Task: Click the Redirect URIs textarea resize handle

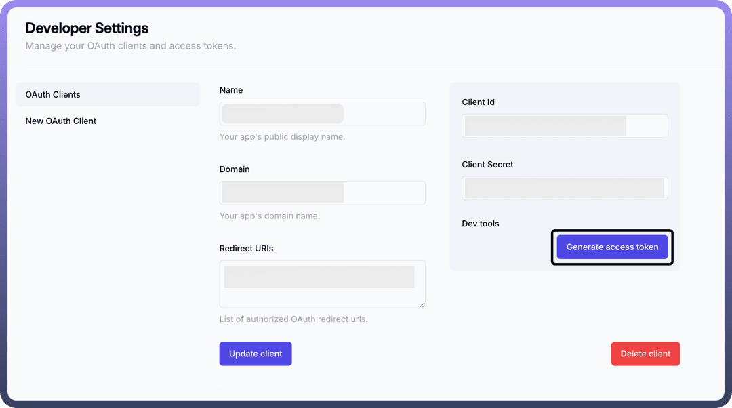Action: tap(422, 304)
